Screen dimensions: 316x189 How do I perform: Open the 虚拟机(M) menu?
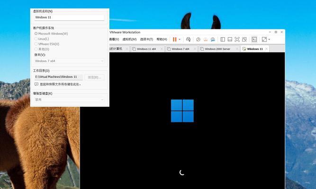[x=130, y=39]
